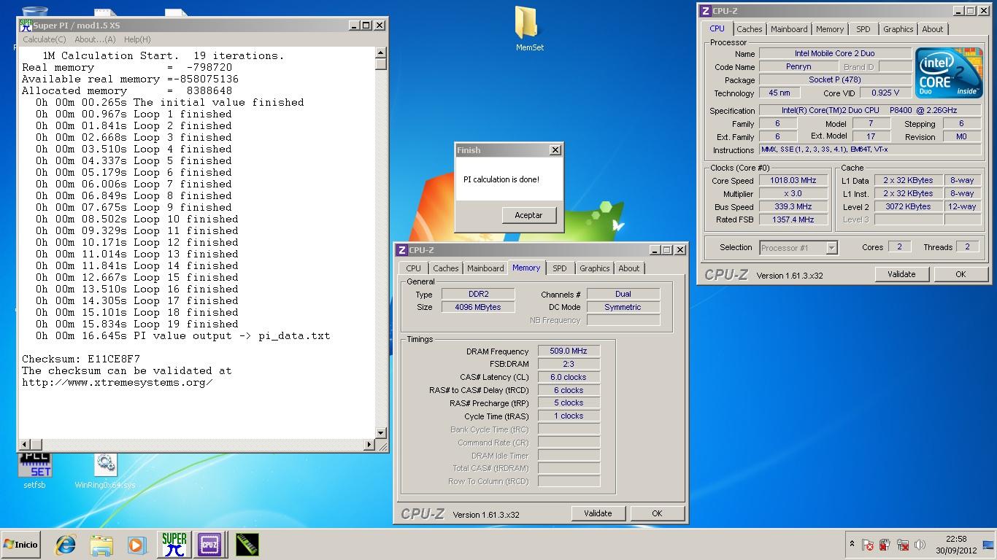
Task: Click Super PI vertical scrollbar up arrow
Action: click(381, 53)
